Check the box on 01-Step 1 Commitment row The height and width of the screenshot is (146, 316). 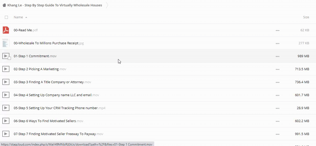9,58
